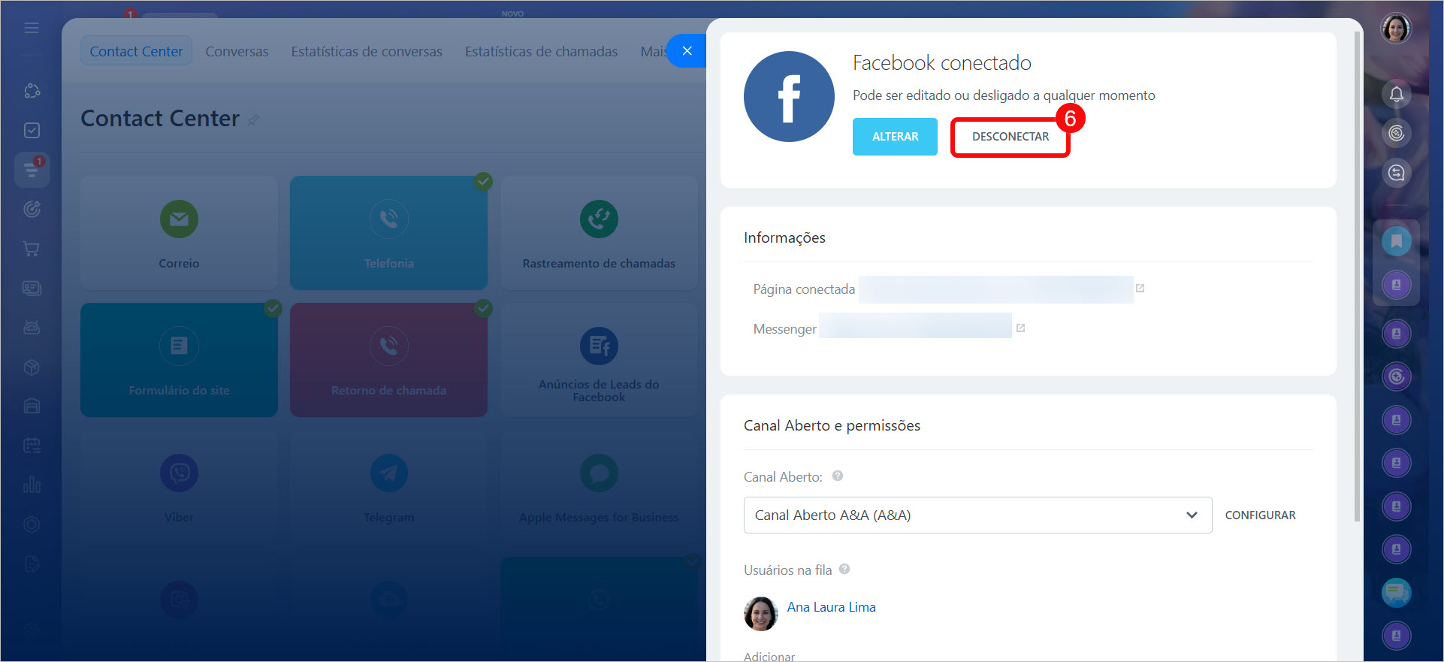Viewport: 1444px width, 662px height.
Task: Open Apple Messages for Business card
Action: click(x=599, y=487)
